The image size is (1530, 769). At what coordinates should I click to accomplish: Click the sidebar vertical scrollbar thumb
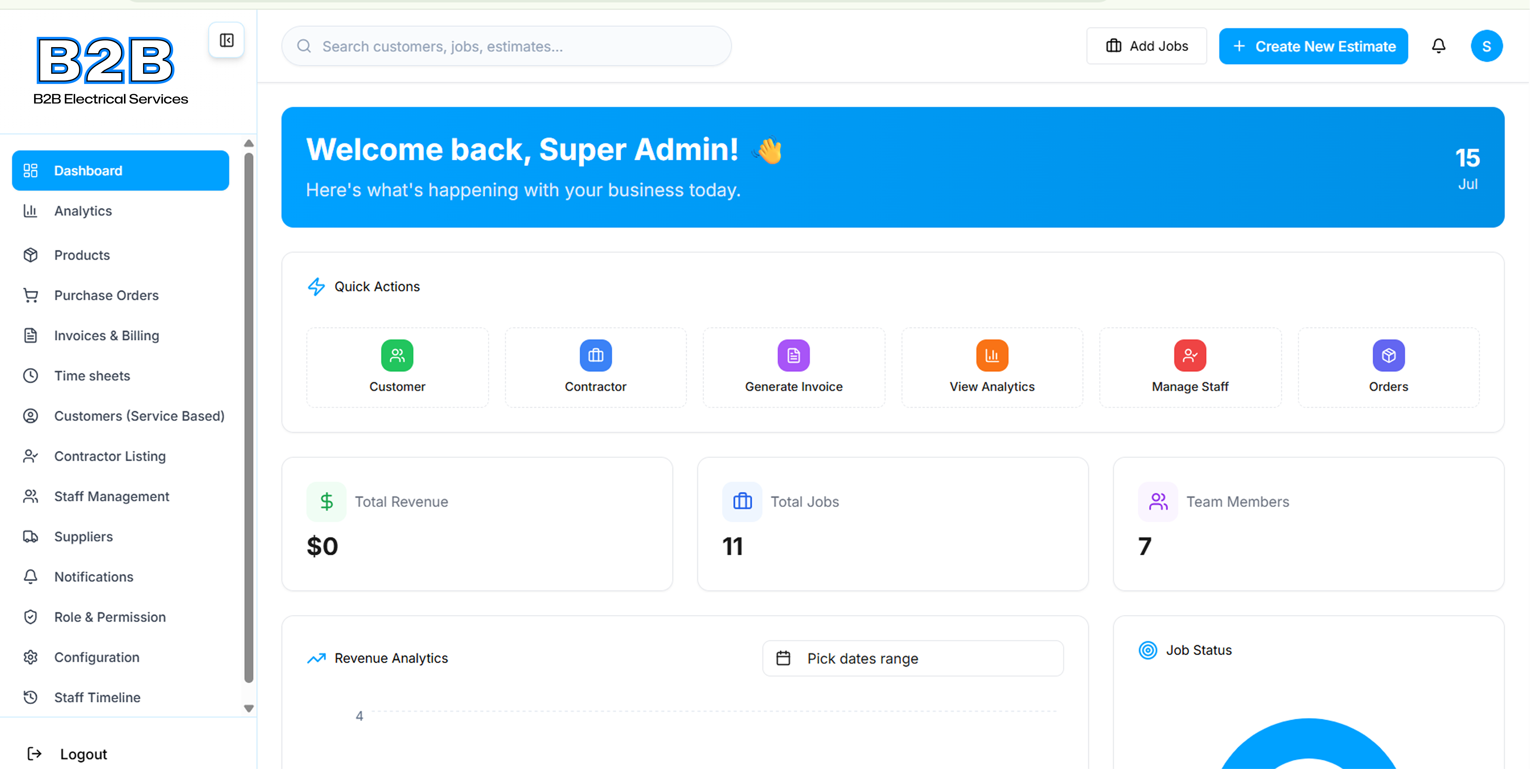click(249, 419)
